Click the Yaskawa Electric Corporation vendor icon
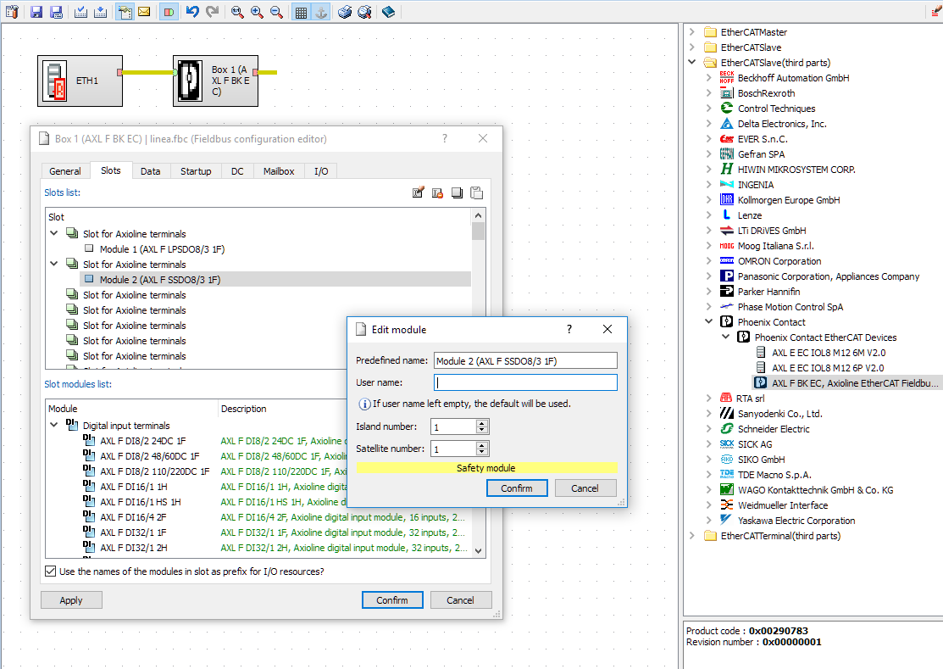The width and height of the screenshot is (943, 669). 727,520
